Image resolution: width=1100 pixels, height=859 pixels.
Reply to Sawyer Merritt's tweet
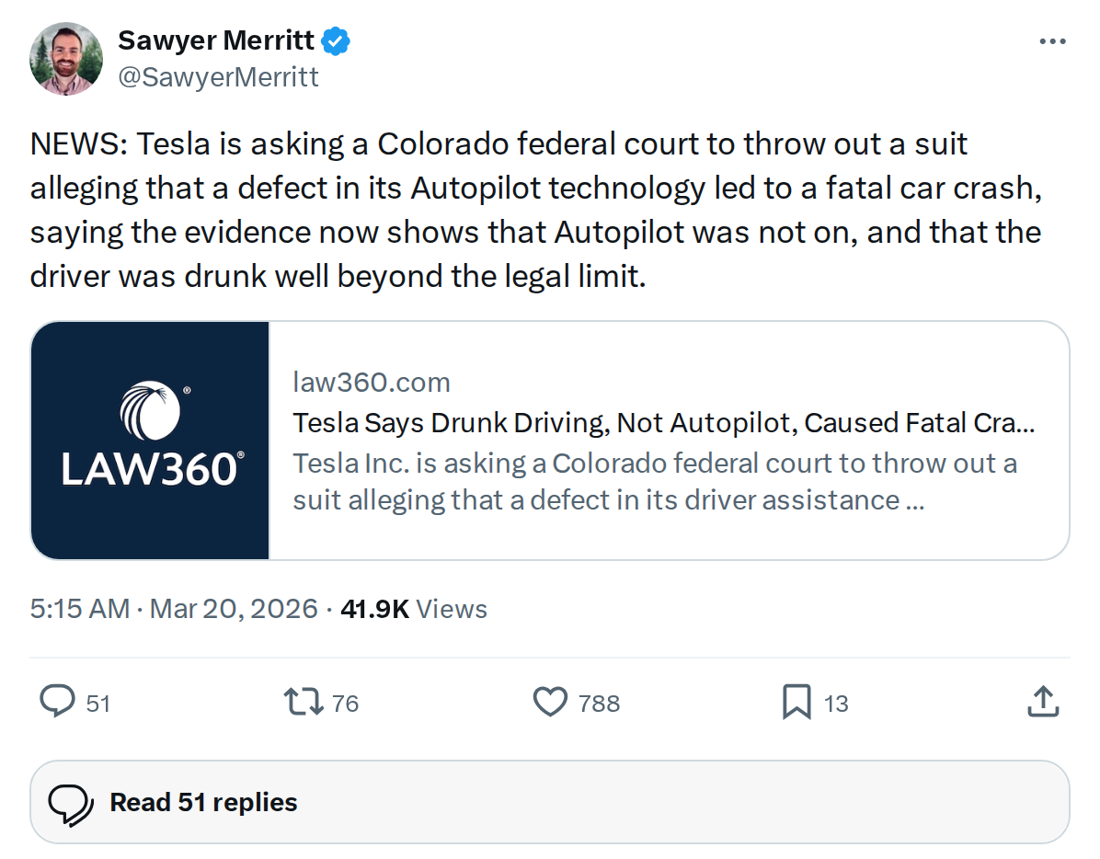tap(58, 703)
